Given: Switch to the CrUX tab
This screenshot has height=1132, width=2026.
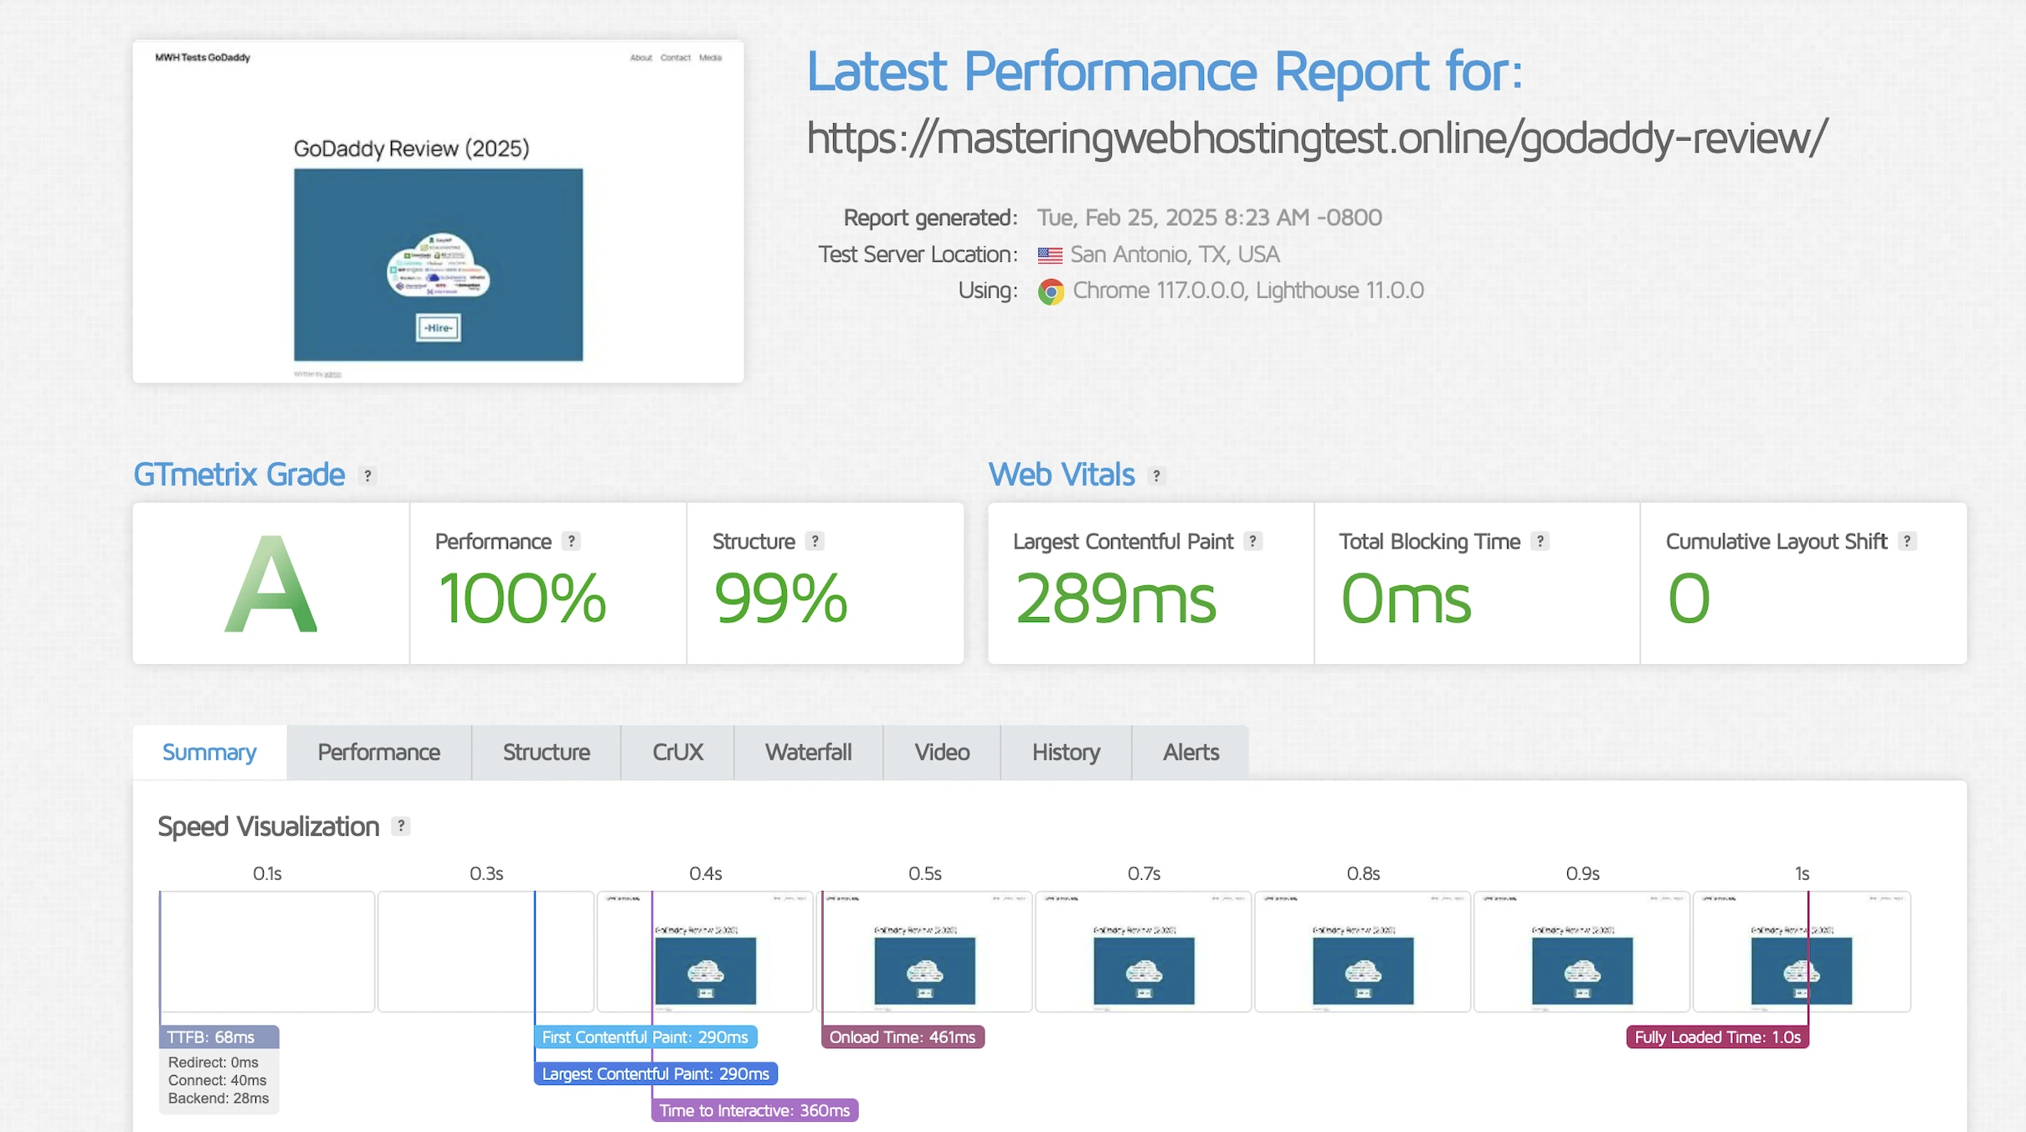Looking at the screenshot, I should point(677,752).
